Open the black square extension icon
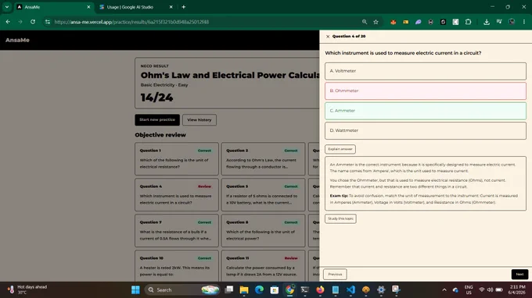This screenshot has width=532, height=298. (x=443, y=22)
